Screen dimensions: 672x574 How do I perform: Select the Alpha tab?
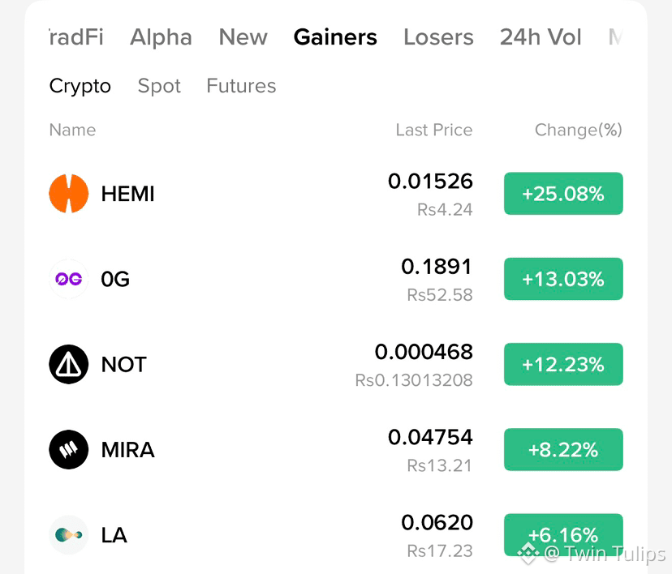(161, 37)
